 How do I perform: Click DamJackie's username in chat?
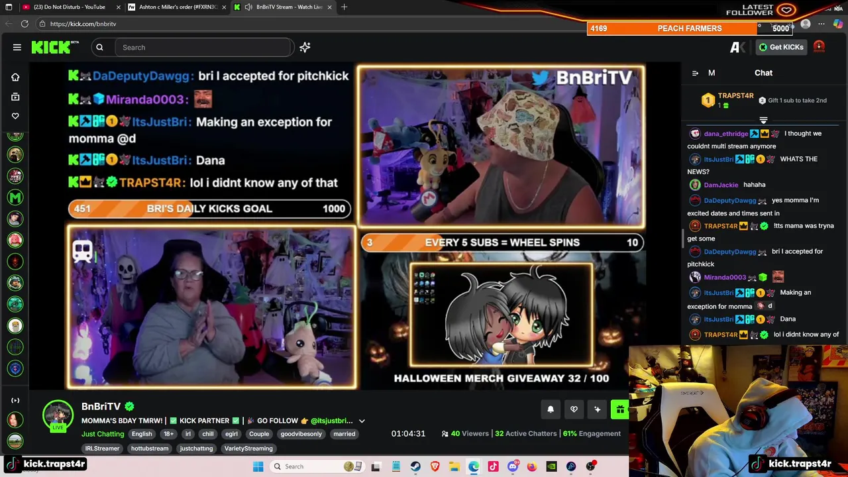pos(721,185)
